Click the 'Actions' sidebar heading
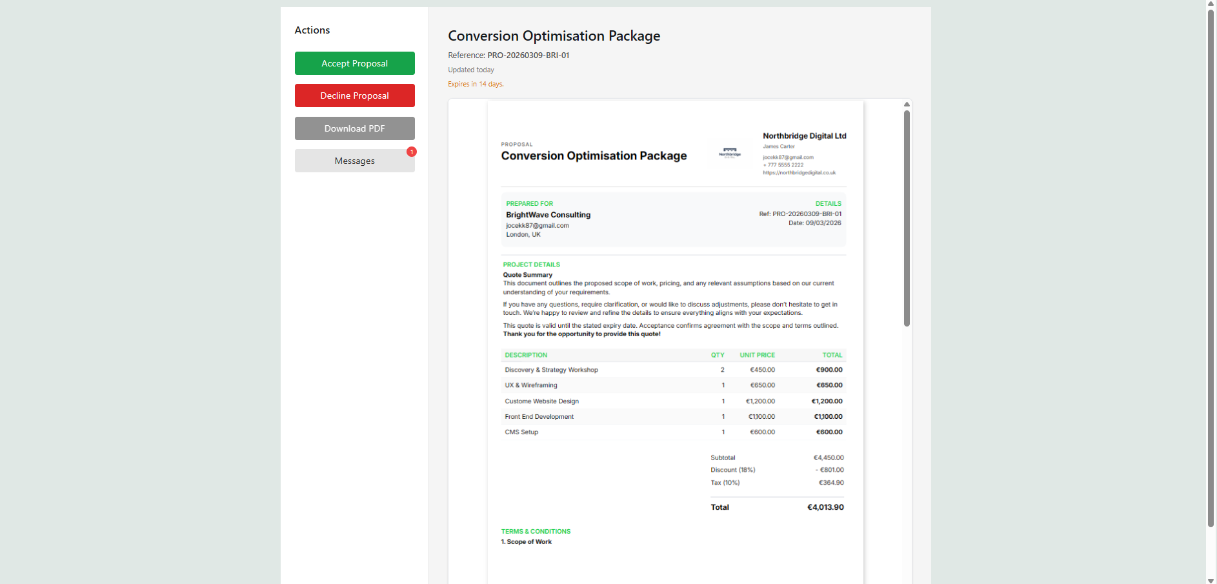Viewport: 1217px width, 584px height. pos(312,30)
